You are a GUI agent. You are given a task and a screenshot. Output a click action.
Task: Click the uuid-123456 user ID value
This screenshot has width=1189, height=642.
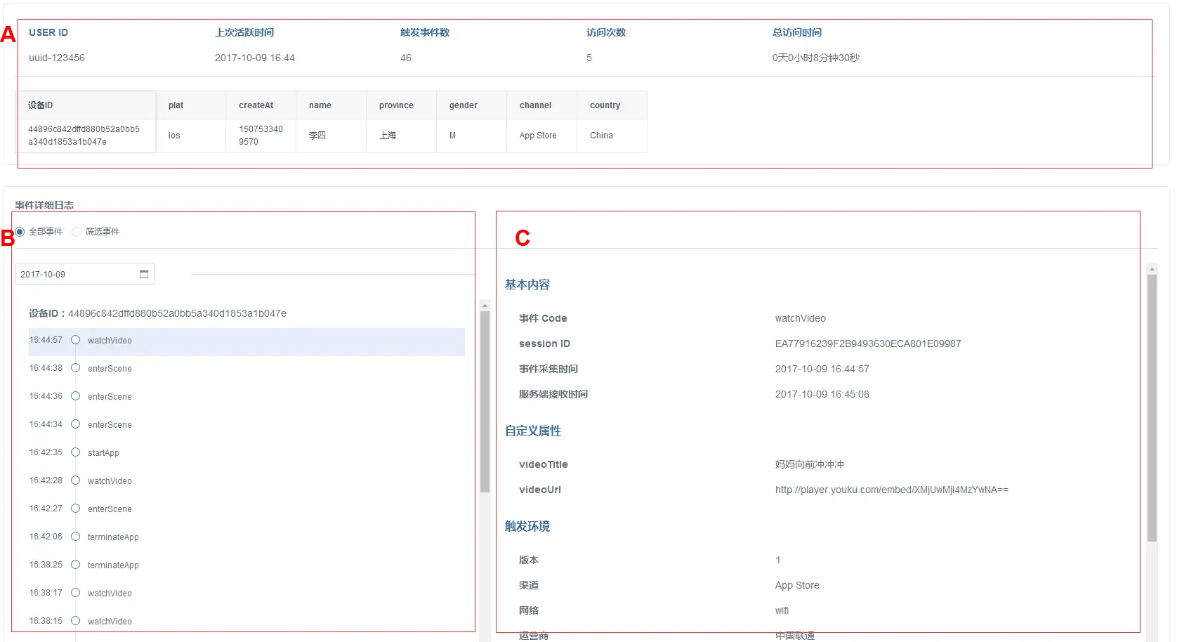[x=57, y=58]
